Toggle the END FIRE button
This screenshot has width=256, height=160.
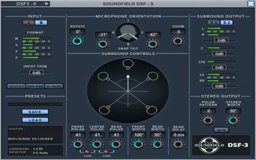pos(35,86)
